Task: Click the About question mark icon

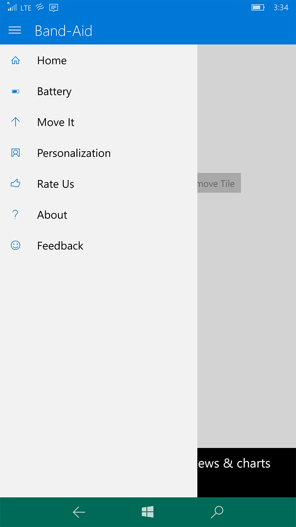Action: click(x=16, y=215)
